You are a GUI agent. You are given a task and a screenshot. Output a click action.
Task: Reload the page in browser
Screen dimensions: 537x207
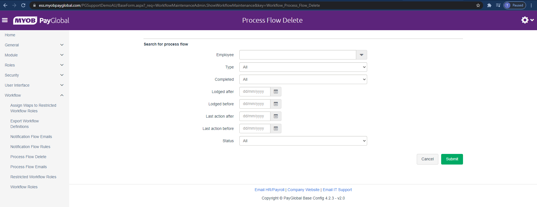[23, 5]
